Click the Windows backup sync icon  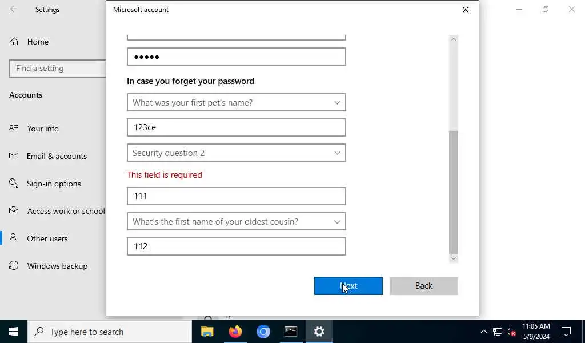[x=14, y=265]
